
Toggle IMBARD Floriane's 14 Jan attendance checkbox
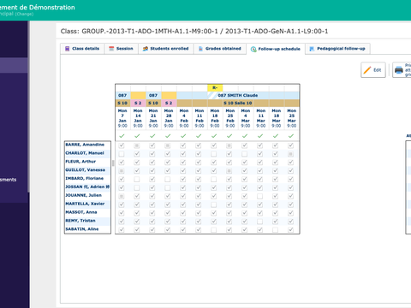pos(137,180)
